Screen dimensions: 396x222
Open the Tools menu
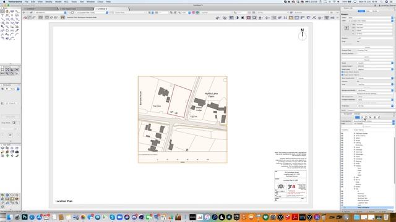click(x=74, y=1)
